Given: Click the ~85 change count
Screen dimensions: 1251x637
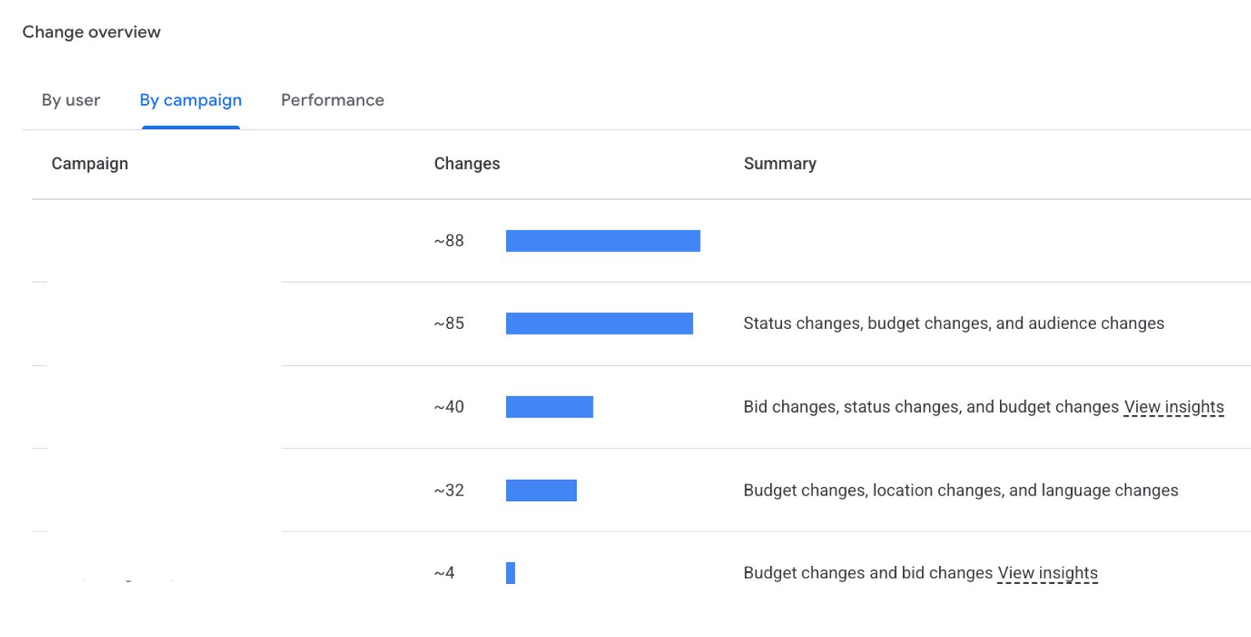Looking at the screenshot, I should pyautogui.click(x=449, y=324).
